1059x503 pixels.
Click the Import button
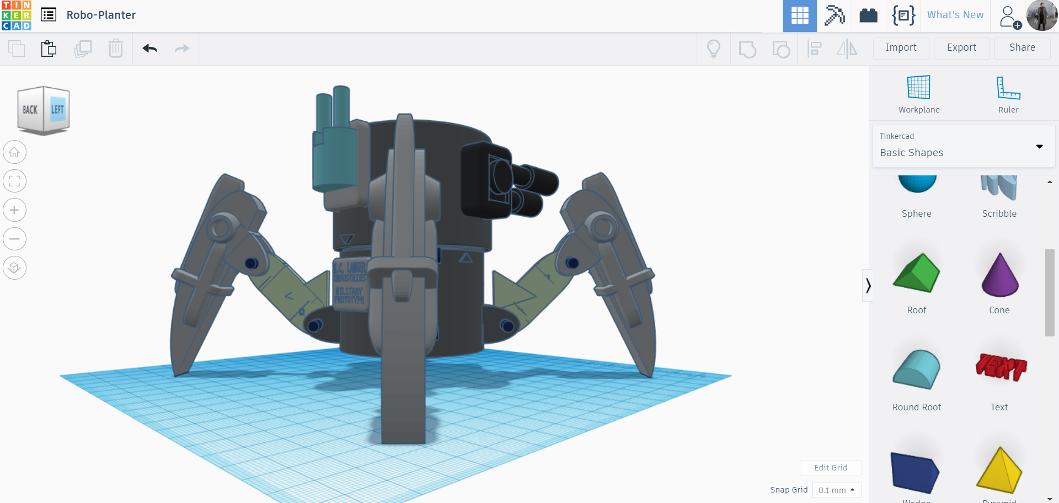click(x=901, y=48)
